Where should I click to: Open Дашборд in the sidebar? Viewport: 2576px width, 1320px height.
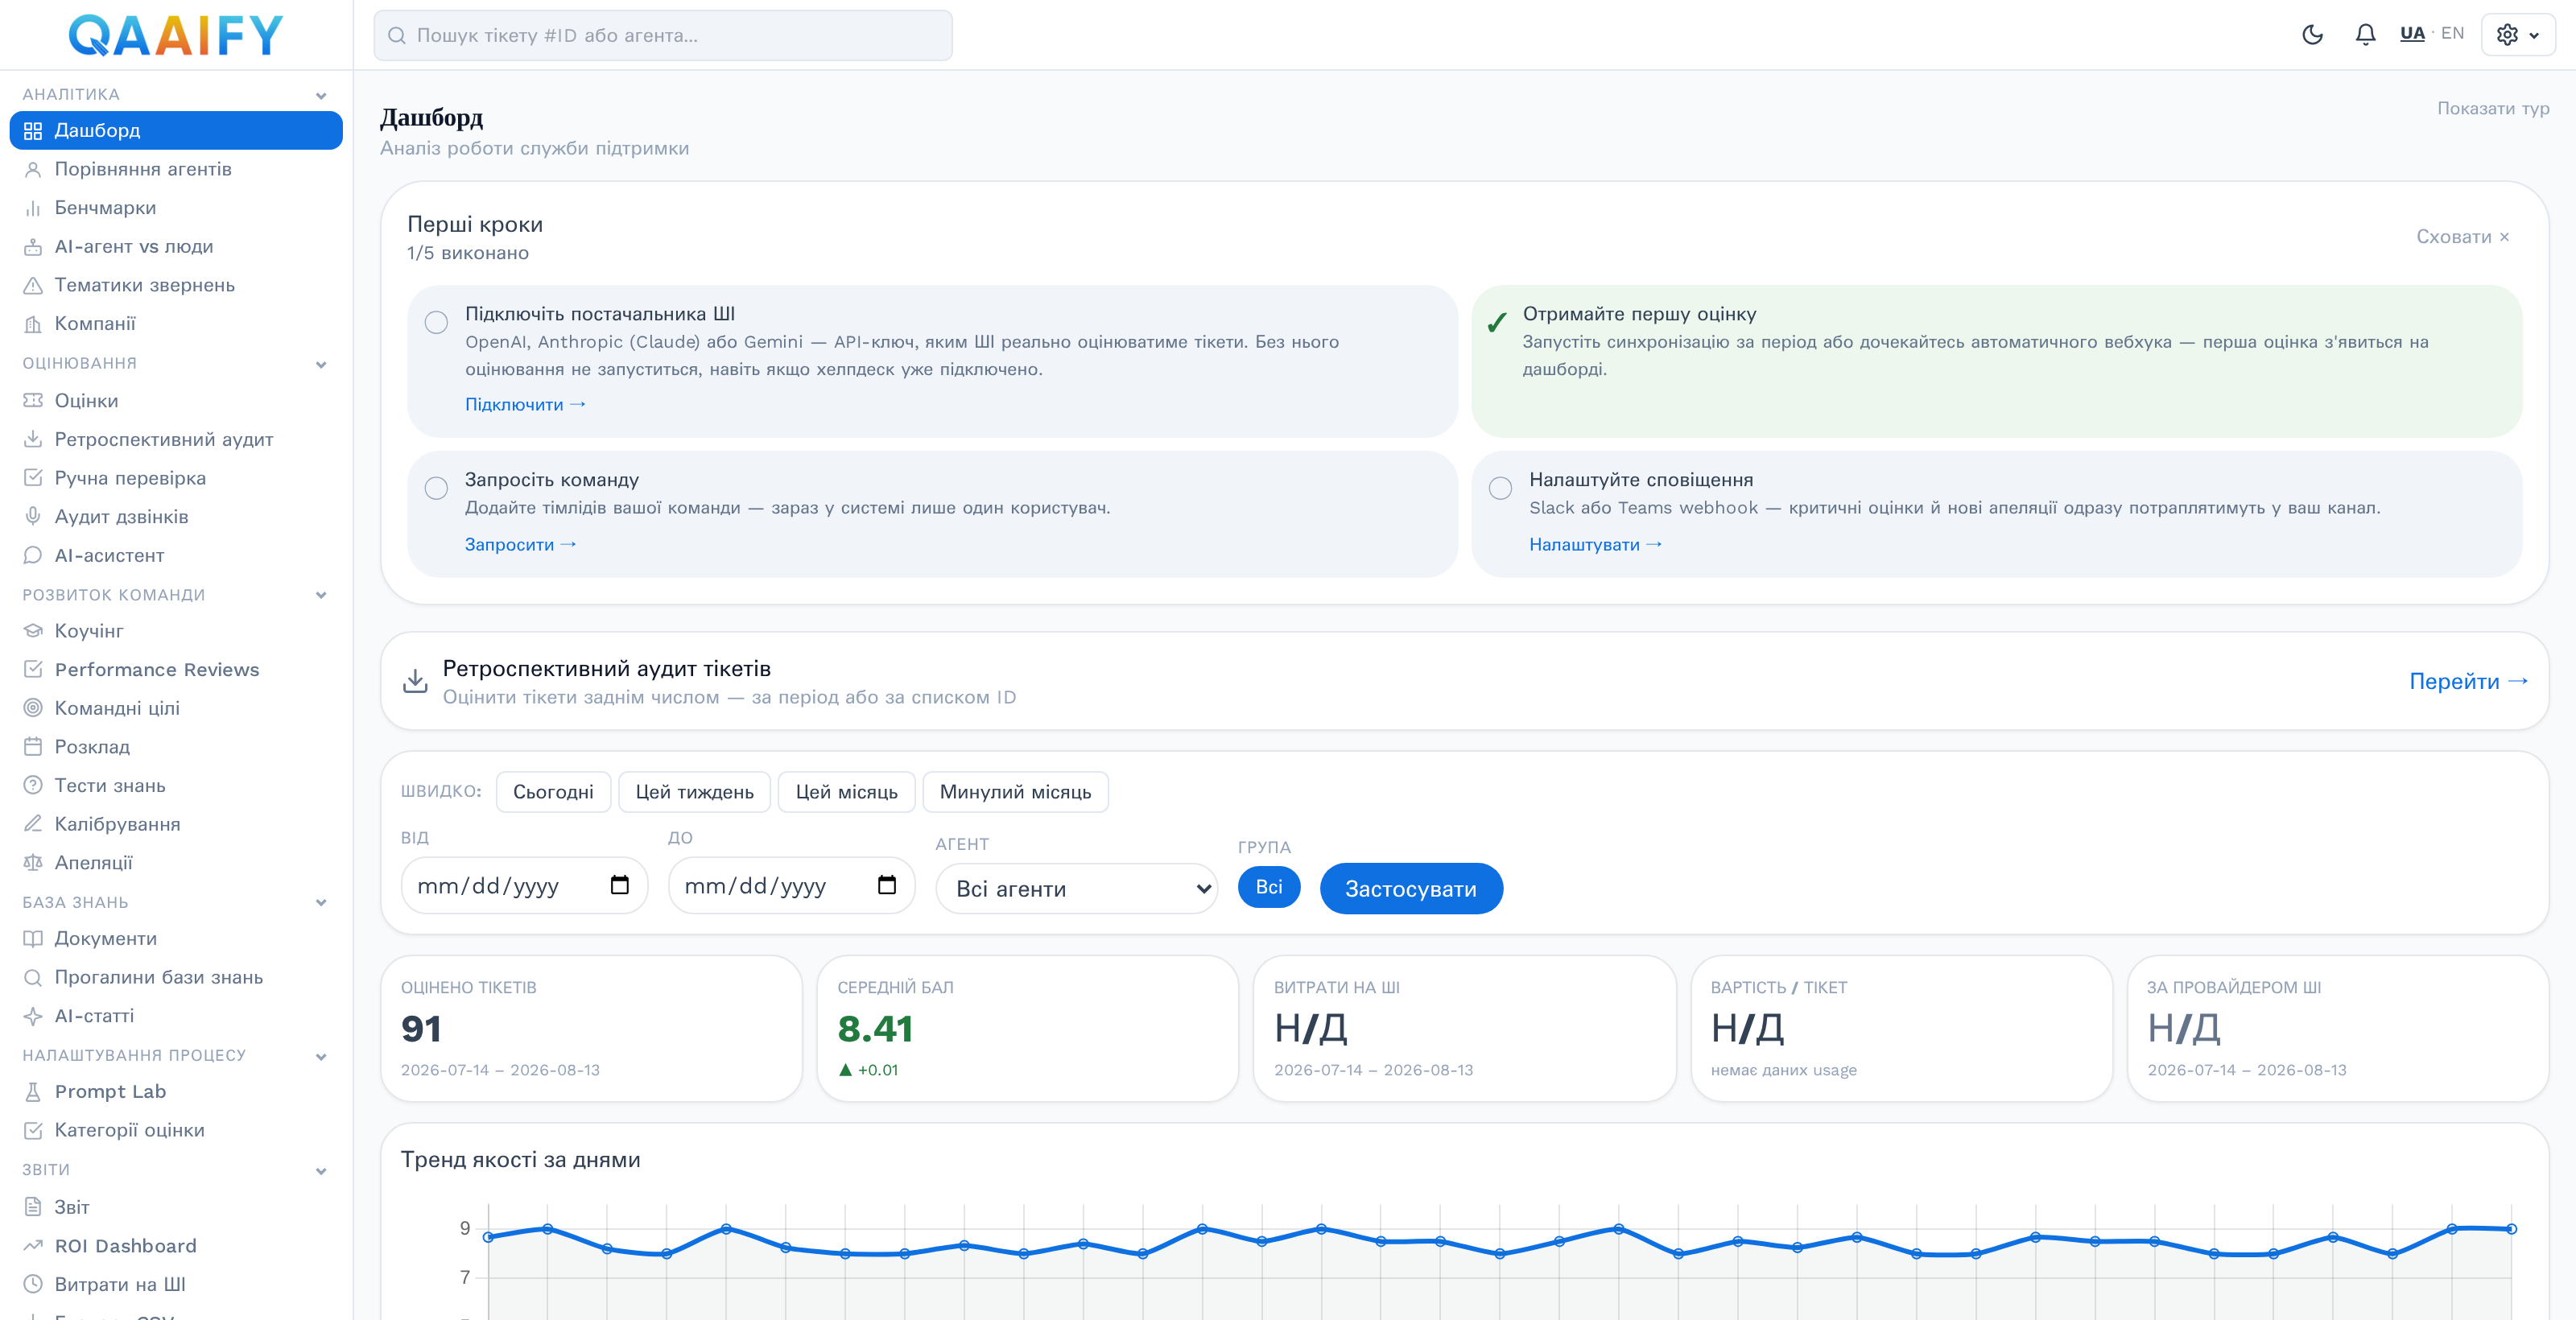coord(176,131)
